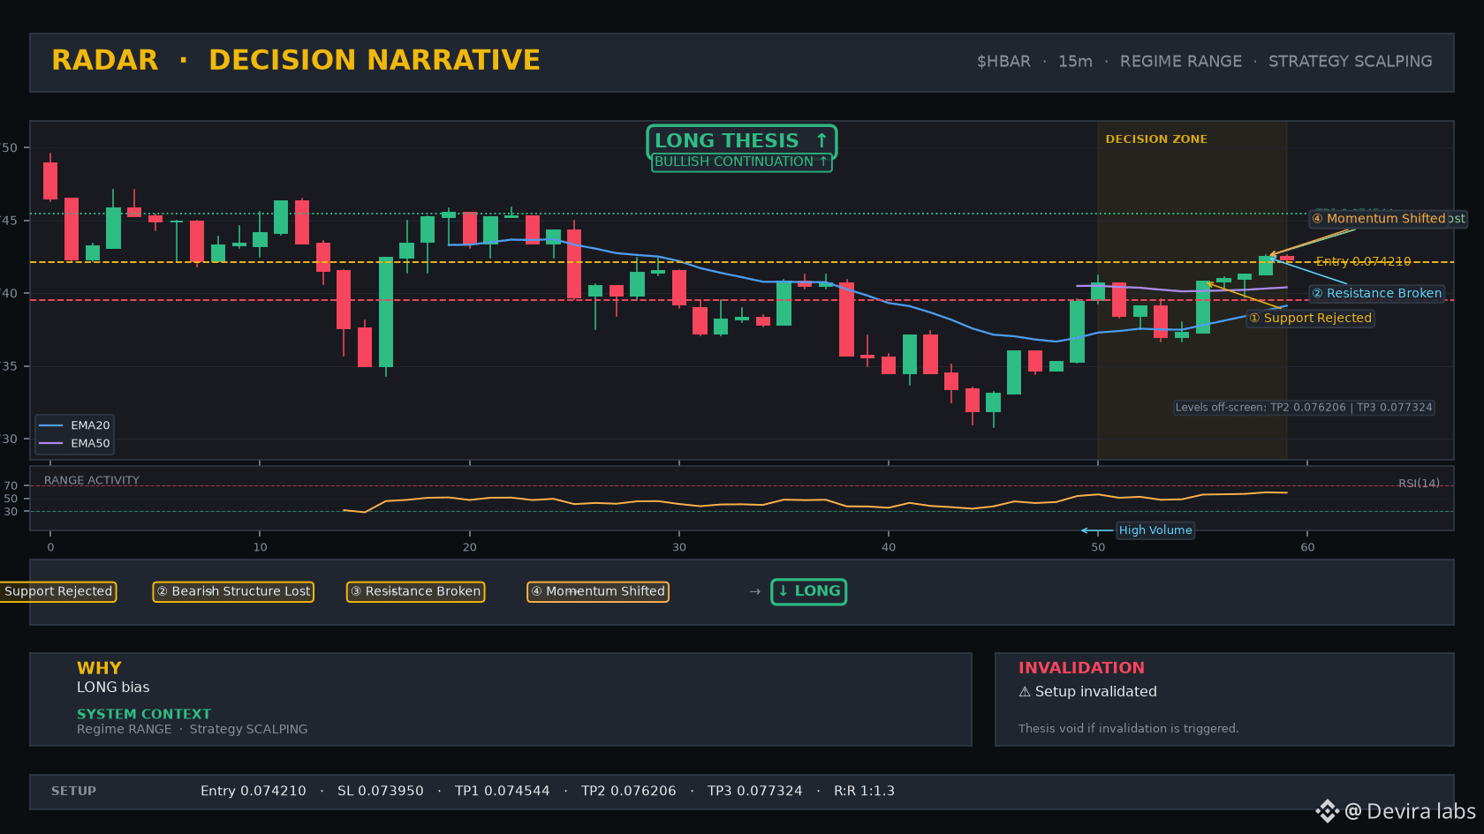Select the EMA20 legend line swatch
Screen dimensions: 1484x834
51,425
